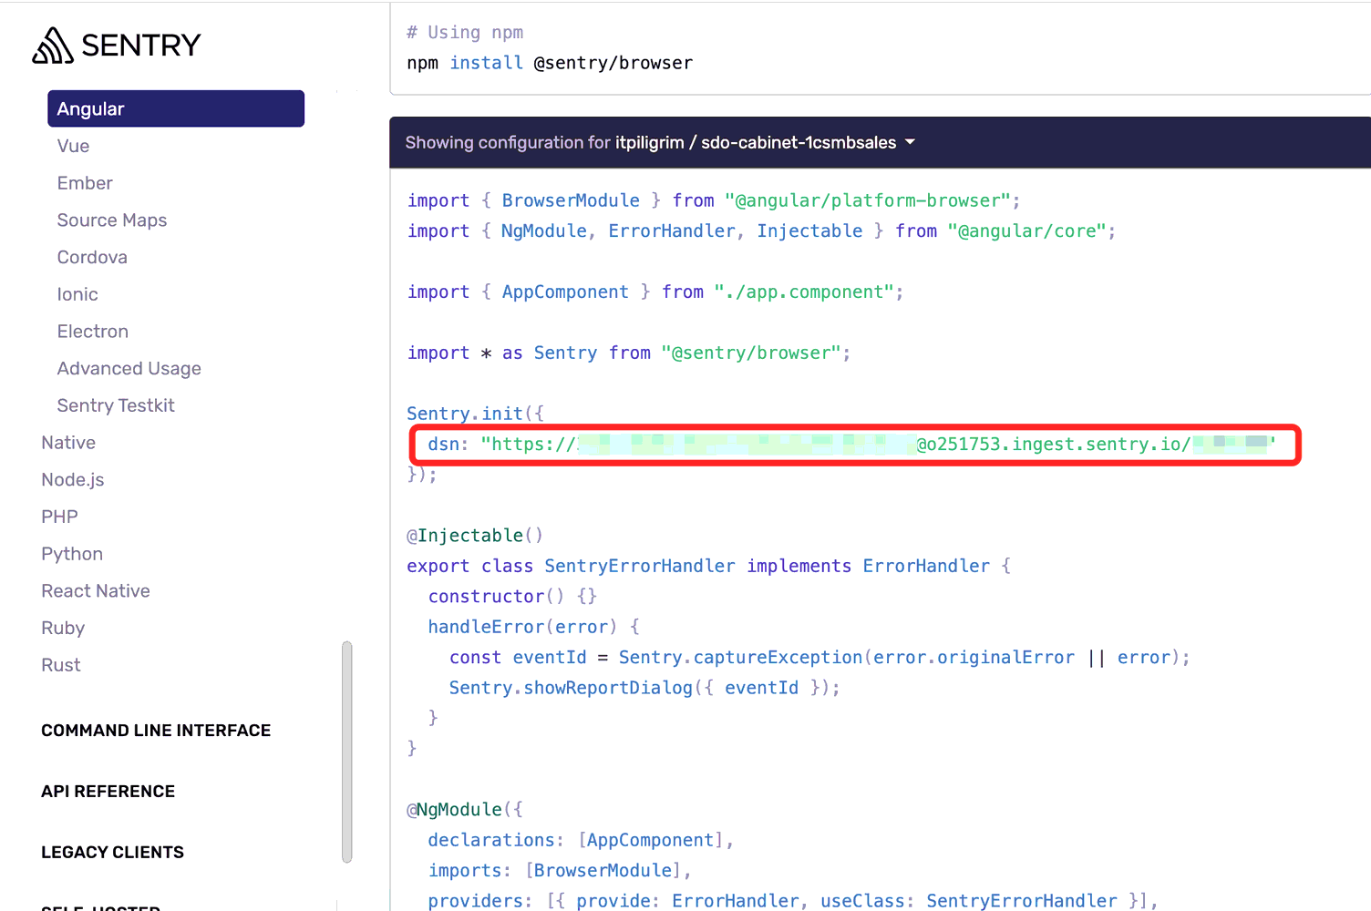The image size is (1371, 911).
Task: Navigate to Rust platform docs
Action: pos(61,665)
